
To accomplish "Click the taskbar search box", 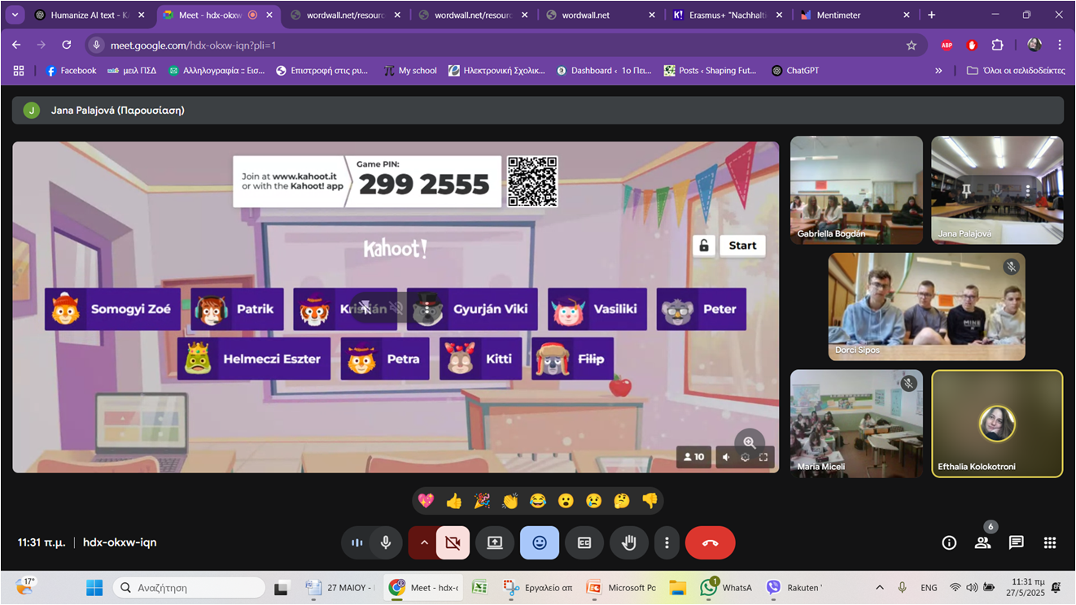I will (190, 587).
